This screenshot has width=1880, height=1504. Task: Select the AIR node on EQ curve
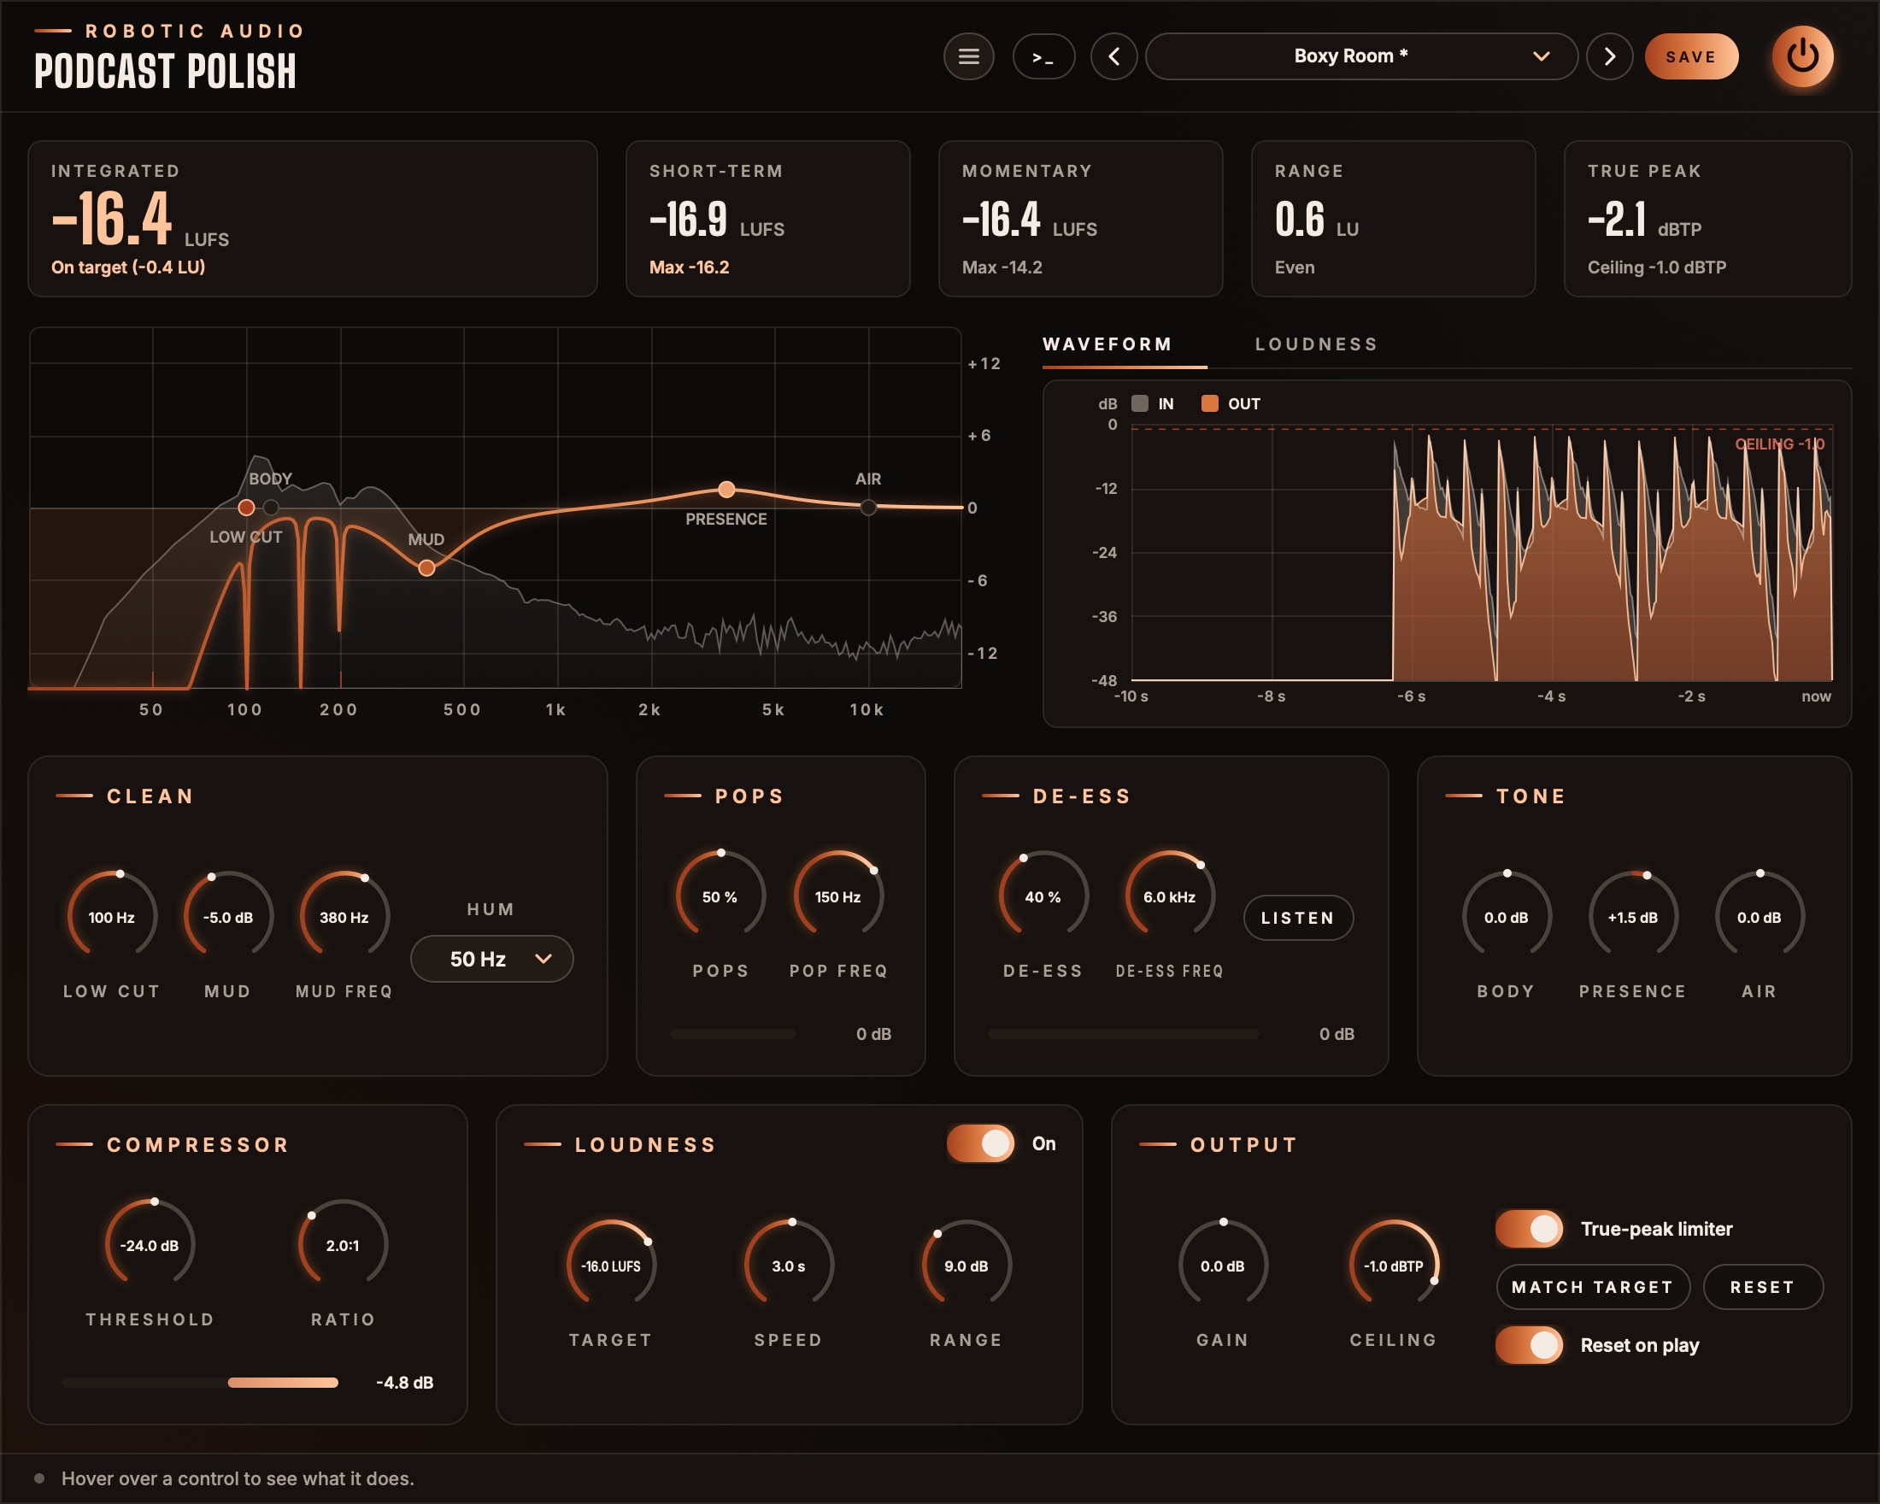[x=867, y=508]
